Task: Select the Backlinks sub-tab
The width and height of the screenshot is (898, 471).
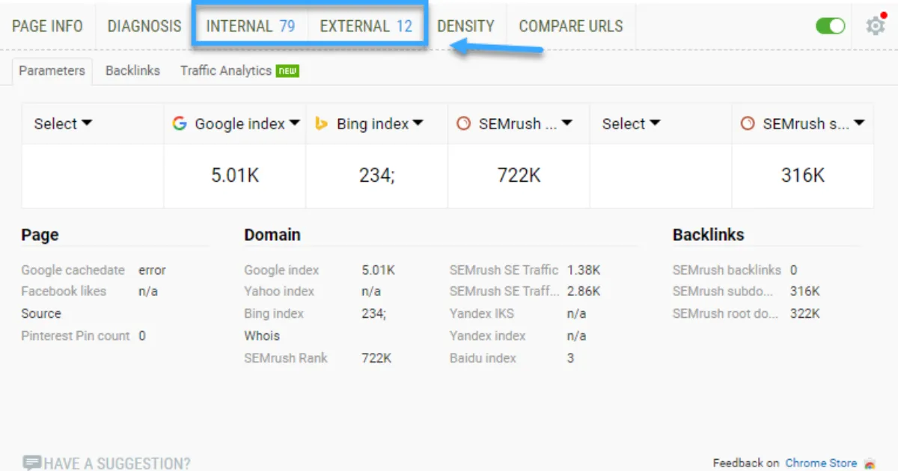Action: [x=132, y=71]
